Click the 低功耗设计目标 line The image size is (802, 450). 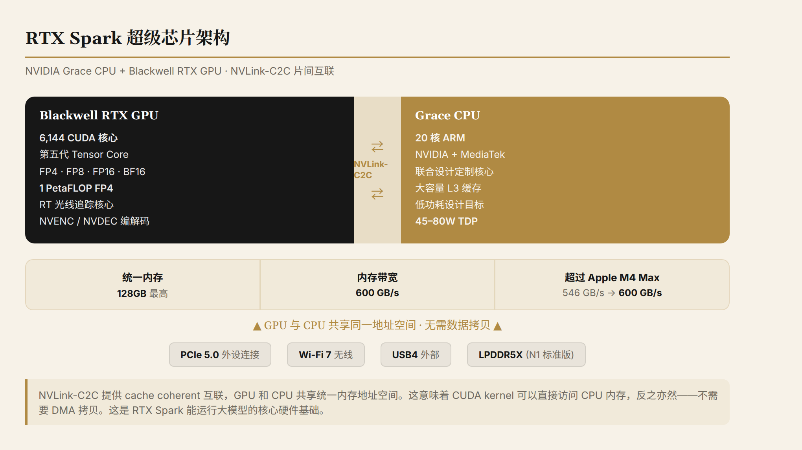pos(449,205)
